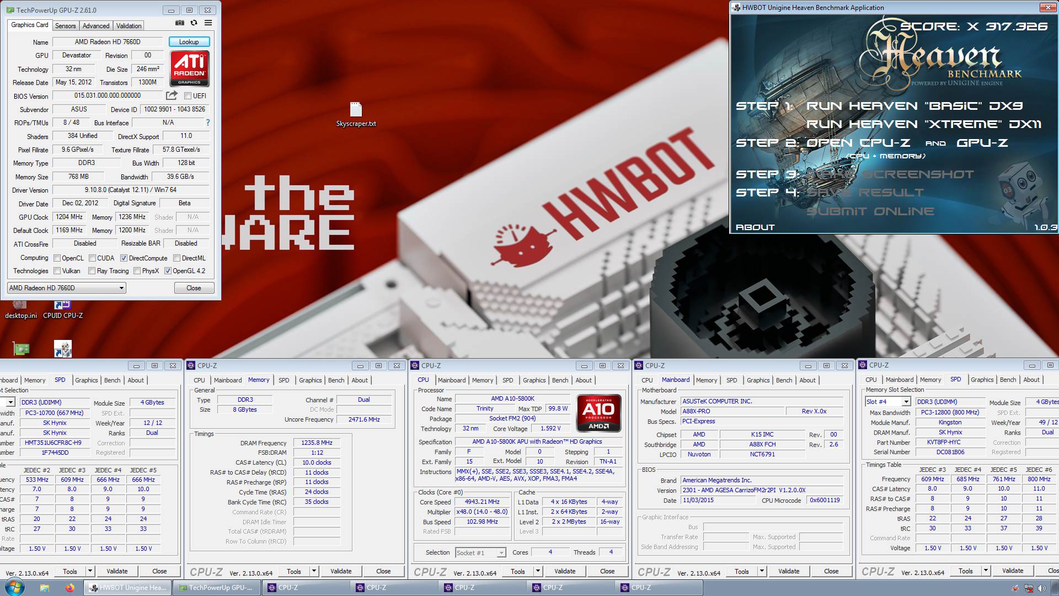Screen dimensions: 1059x596
Task: Click Validate in CPU-Z Mainboard window
Action: 789,571
